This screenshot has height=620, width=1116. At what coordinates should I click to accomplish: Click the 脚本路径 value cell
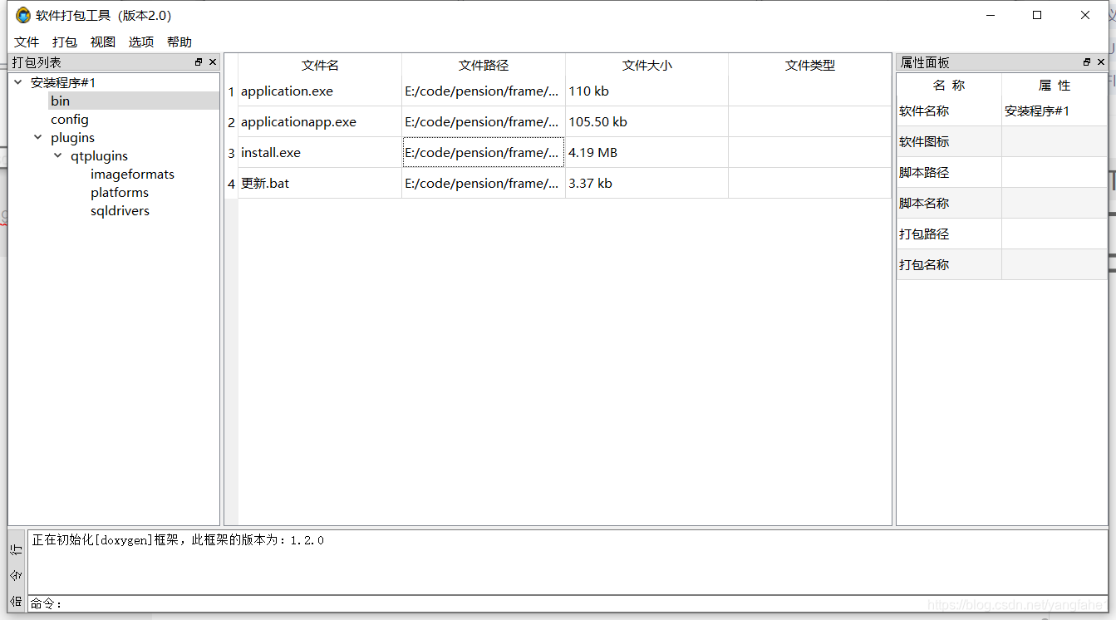(x=1055, y=173)
